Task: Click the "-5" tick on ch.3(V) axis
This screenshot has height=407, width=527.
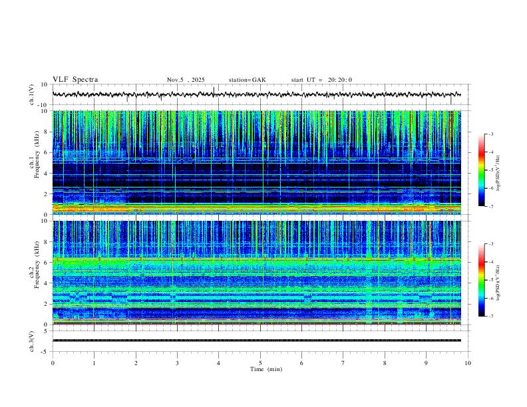Action: pos(45,352)
